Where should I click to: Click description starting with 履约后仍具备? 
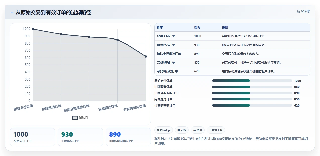click(x=249, y=71)
